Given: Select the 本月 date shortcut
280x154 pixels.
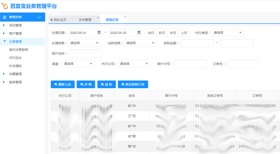Looking at the screenshot, I should tap(173, 33).
